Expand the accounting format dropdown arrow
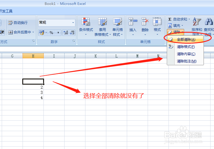 click(46, 33)
